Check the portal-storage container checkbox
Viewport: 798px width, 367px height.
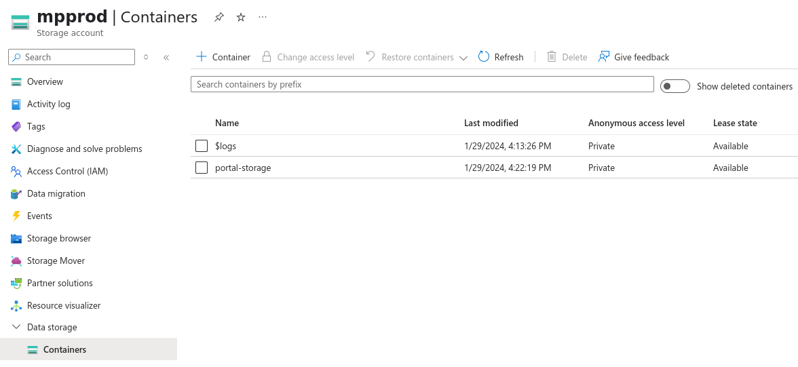coord(202,168)
